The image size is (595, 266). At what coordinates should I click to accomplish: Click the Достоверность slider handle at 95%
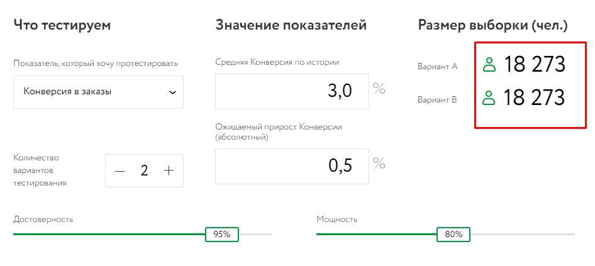(x=222, y=235)
